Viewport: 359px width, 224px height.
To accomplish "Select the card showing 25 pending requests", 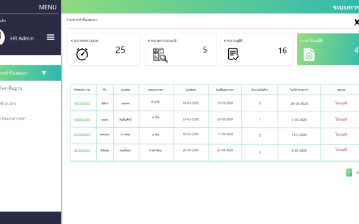I will pyautogui.click(x=104, y=50).
